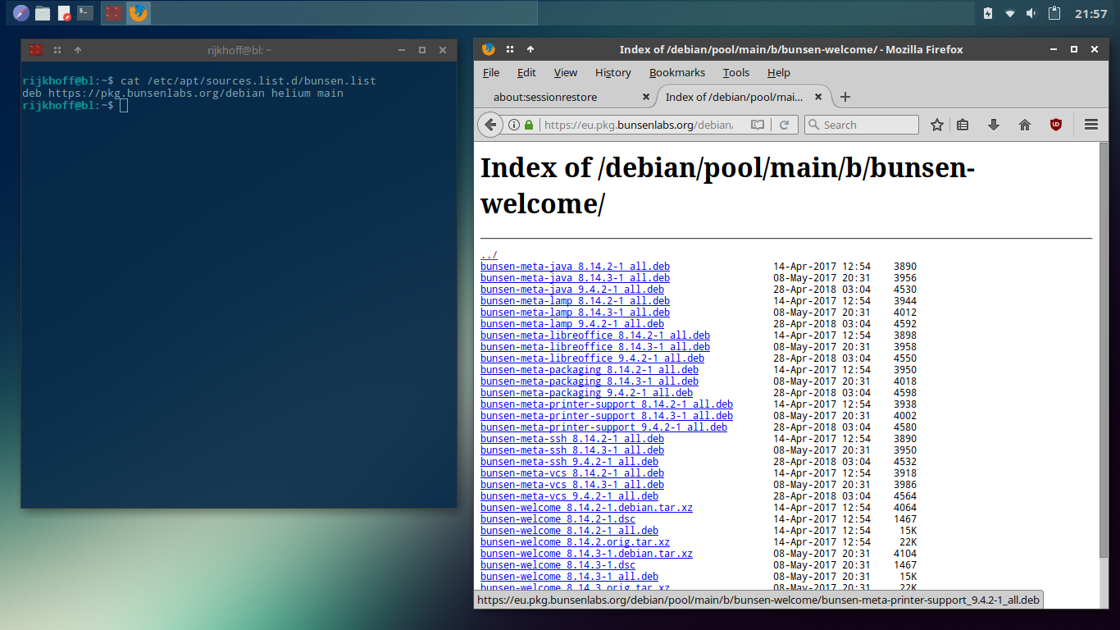Click the terminal window all-desktops grid icon

(x=57, y=50)
